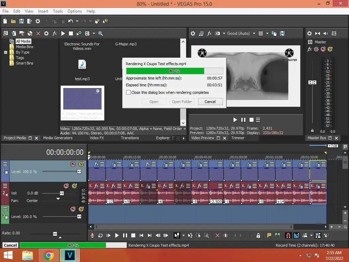Click track 1 Level slider handle
The image size is (349, 262).
point(79,171)
